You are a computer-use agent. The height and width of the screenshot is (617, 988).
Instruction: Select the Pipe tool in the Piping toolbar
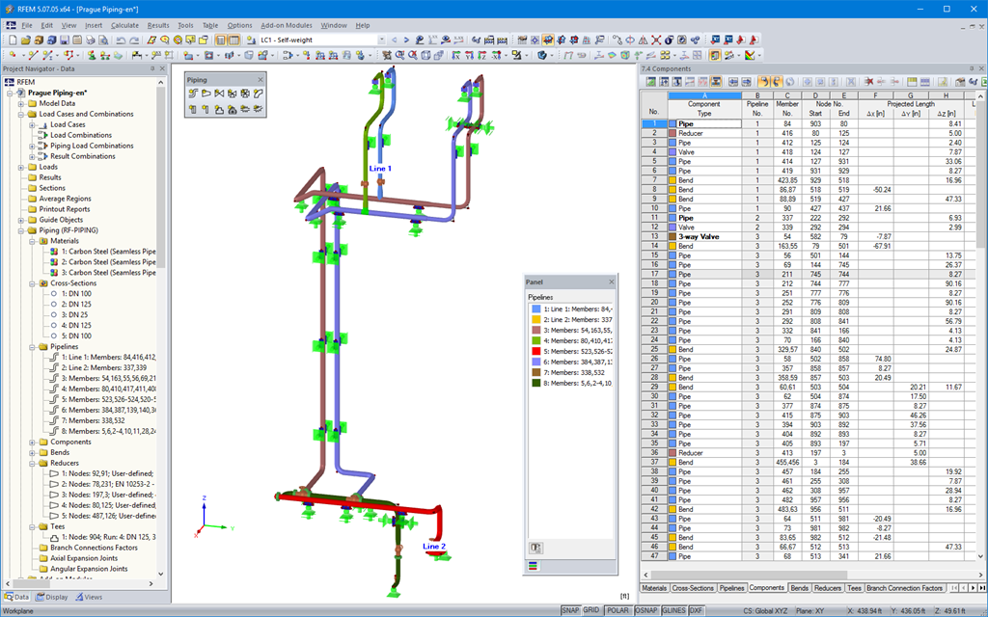pyautogui.click(x=193, y=94)
